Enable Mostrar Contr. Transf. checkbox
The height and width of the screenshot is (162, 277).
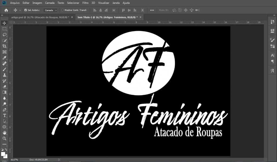[62, 10]
